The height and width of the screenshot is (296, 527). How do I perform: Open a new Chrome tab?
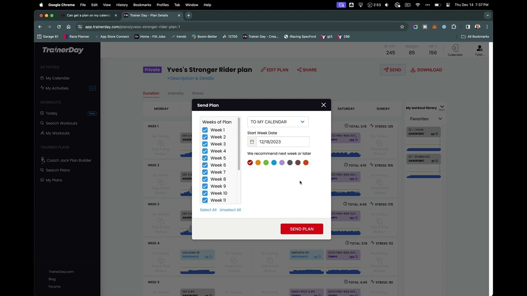(x=188, y=15)
